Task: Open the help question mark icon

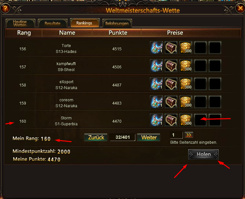Action: (x=5, y=9)
